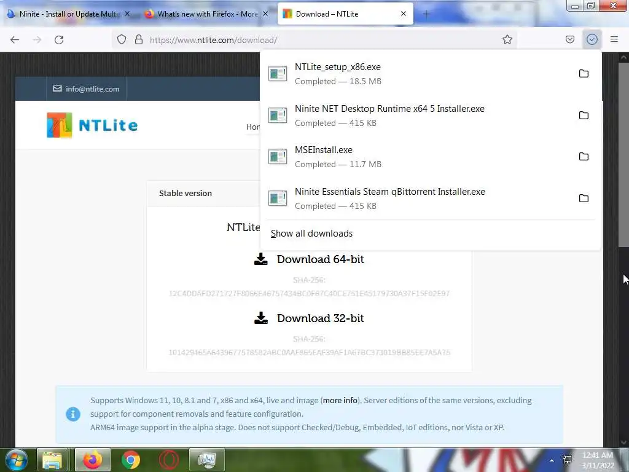Click the Stable version heading tab
629x472 pixels.
coord(186,193)
